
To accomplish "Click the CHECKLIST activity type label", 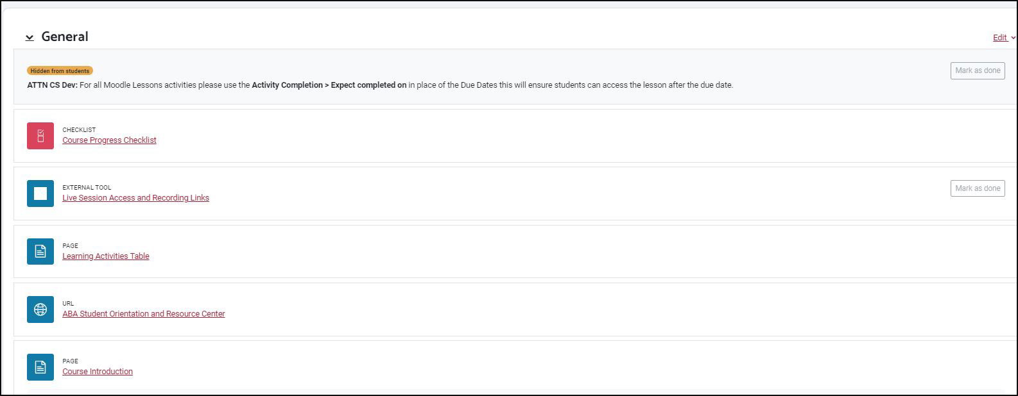I will [x=78, y=129].
